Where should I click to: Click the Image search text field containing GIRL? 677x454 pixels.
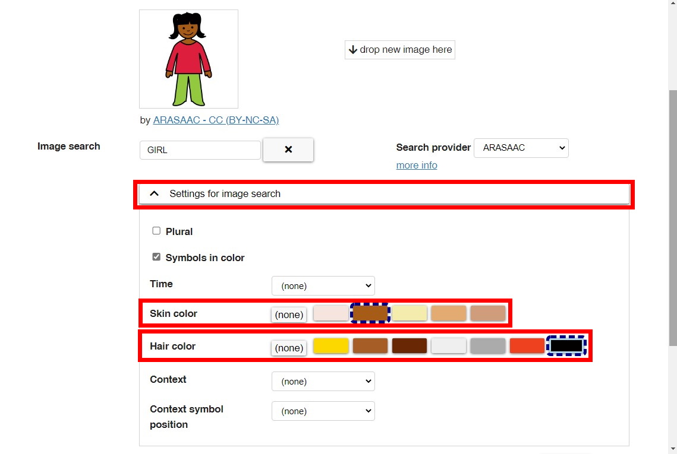tap(200, 150)
